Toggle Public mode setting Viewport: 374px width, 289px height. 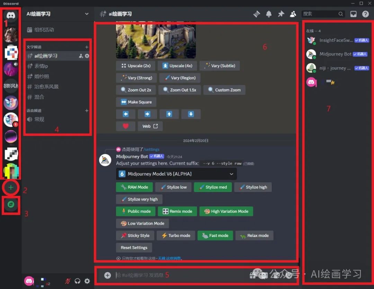coord(136,211)
